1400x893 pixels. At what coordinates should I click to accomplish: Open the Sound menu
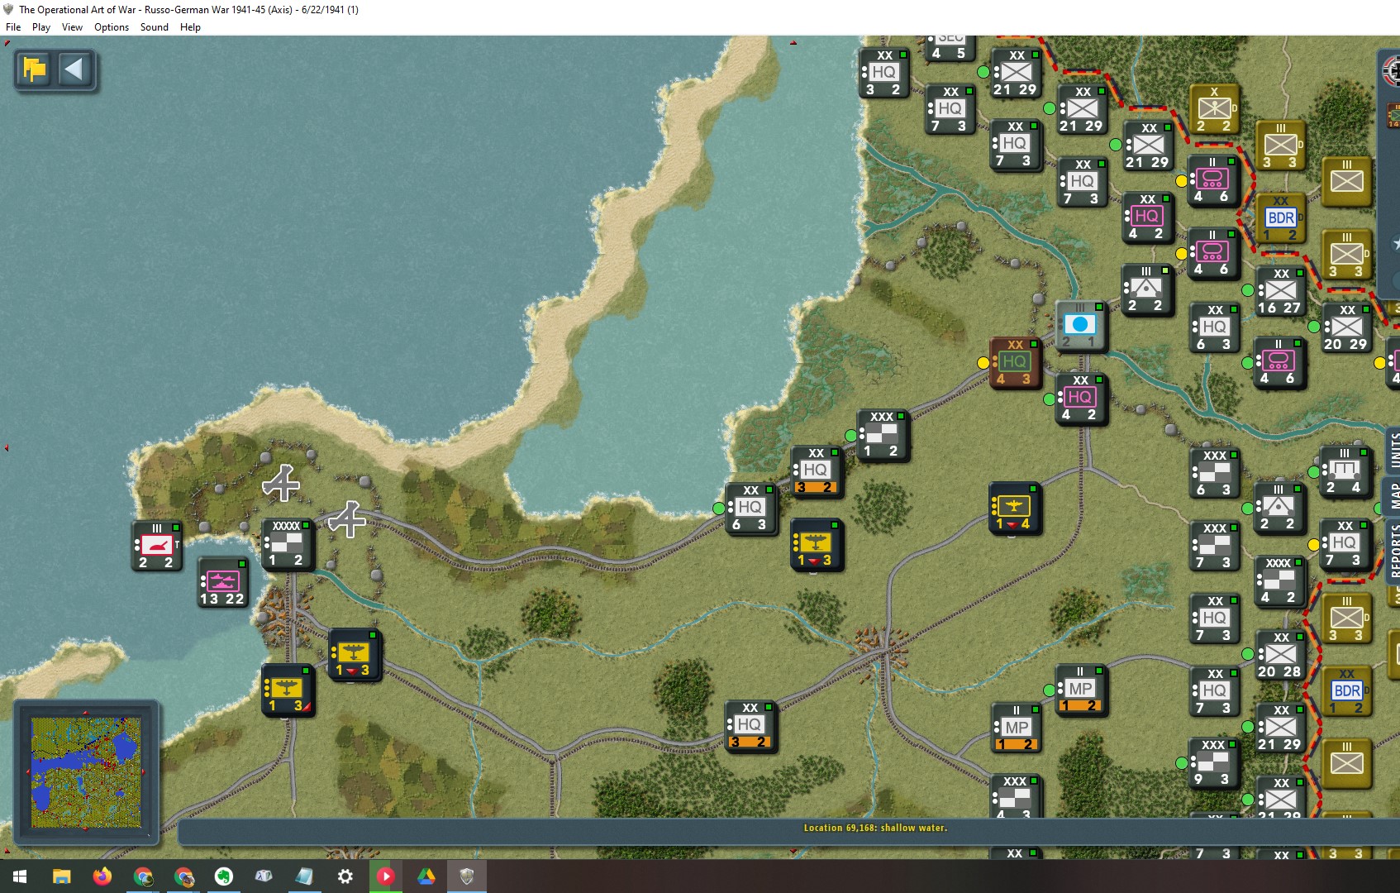click(x=155, y=27)
